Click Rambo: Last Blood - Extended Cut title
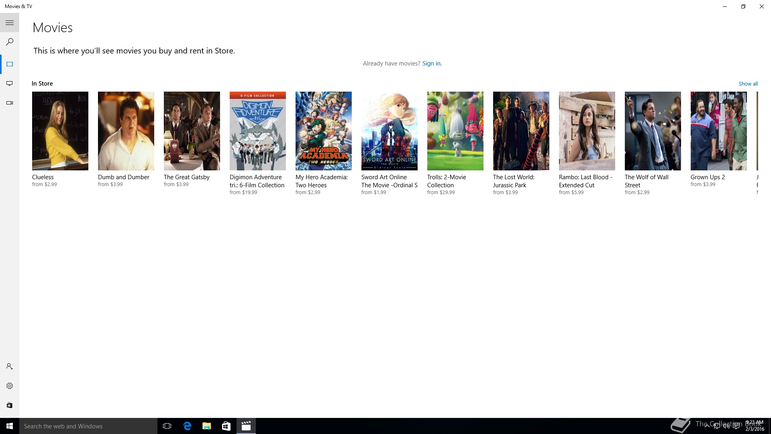Viewport: 771px width, 434px height. pyautogui.click(x=585, y=181)
